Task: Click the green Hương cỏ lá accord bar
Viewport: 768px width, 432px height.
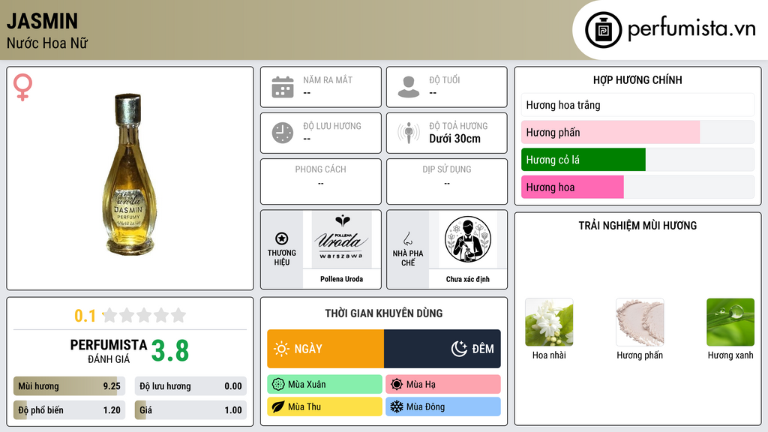Action: pos(637,160)
